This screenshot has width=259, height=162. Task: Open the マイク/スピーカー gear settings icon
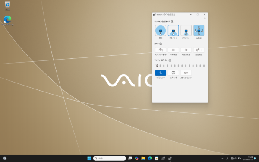click(x=170, y=60)
